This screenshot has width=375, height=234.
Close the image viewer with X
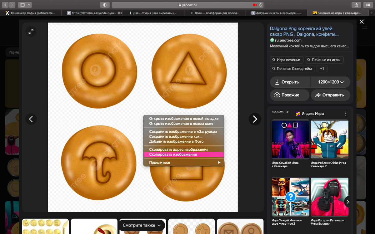point(362,22)
